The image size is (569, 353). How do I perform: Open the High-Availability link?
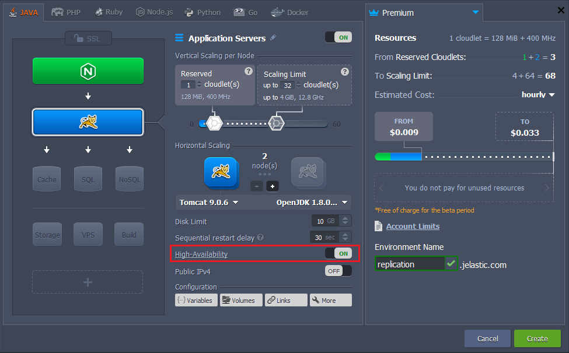pyautogui.click(x=201, y=254)
